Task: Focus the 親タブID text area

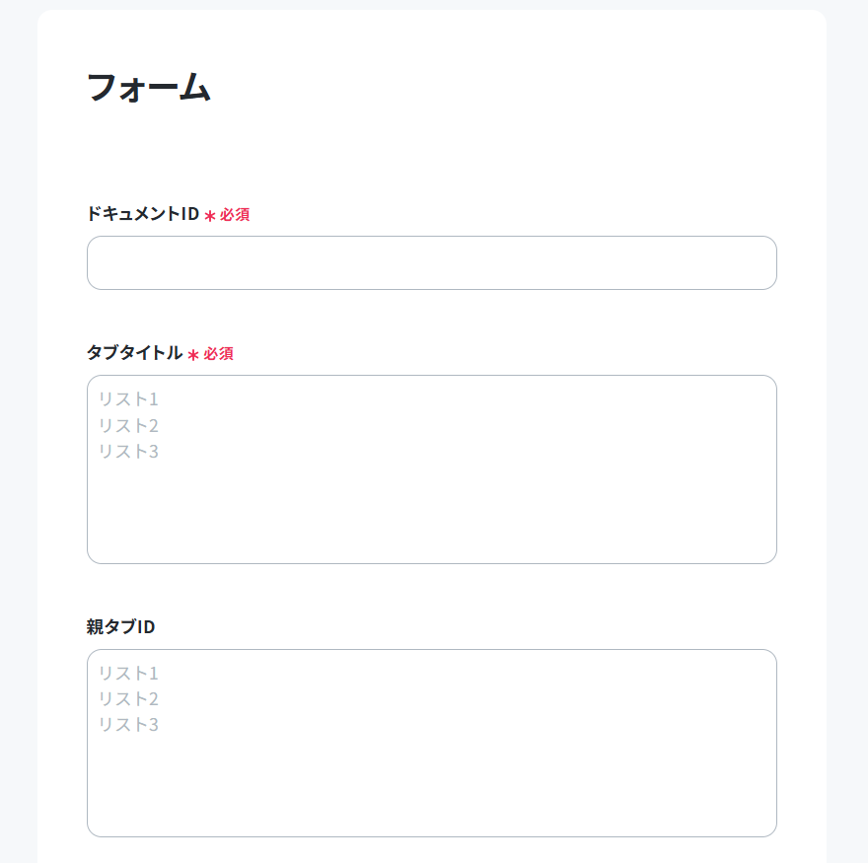Action: 432,743
